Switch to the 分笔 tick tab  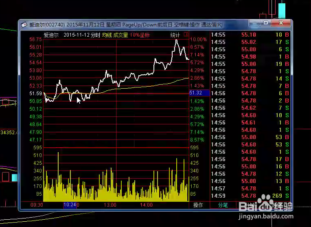point(223,205)
